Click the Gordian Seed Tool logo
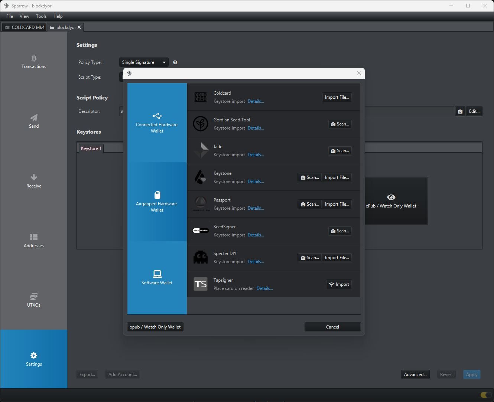Screen dimensions: 494x402 point(201,124)
